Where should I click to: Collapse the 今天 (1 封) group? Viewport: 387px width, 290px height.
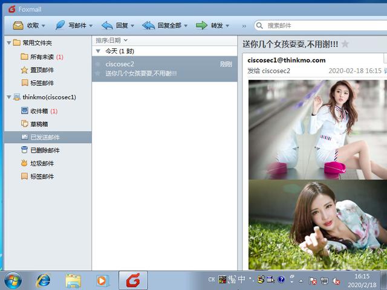[x=98, y=51]
